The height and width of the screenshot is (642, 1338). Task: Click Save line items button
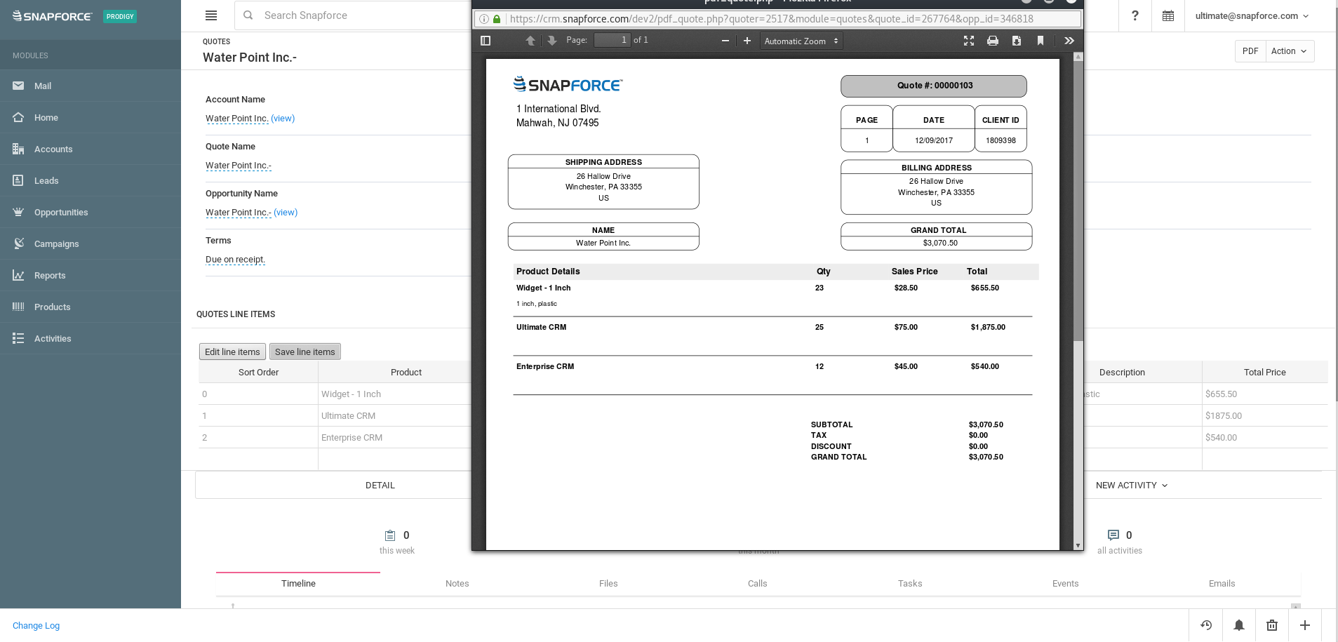[x=305, y=352]
